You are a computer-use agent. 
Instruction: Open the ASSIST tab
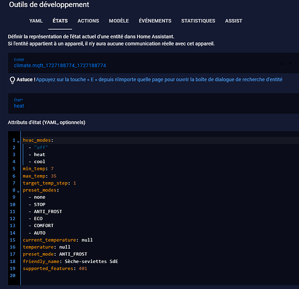234,21
